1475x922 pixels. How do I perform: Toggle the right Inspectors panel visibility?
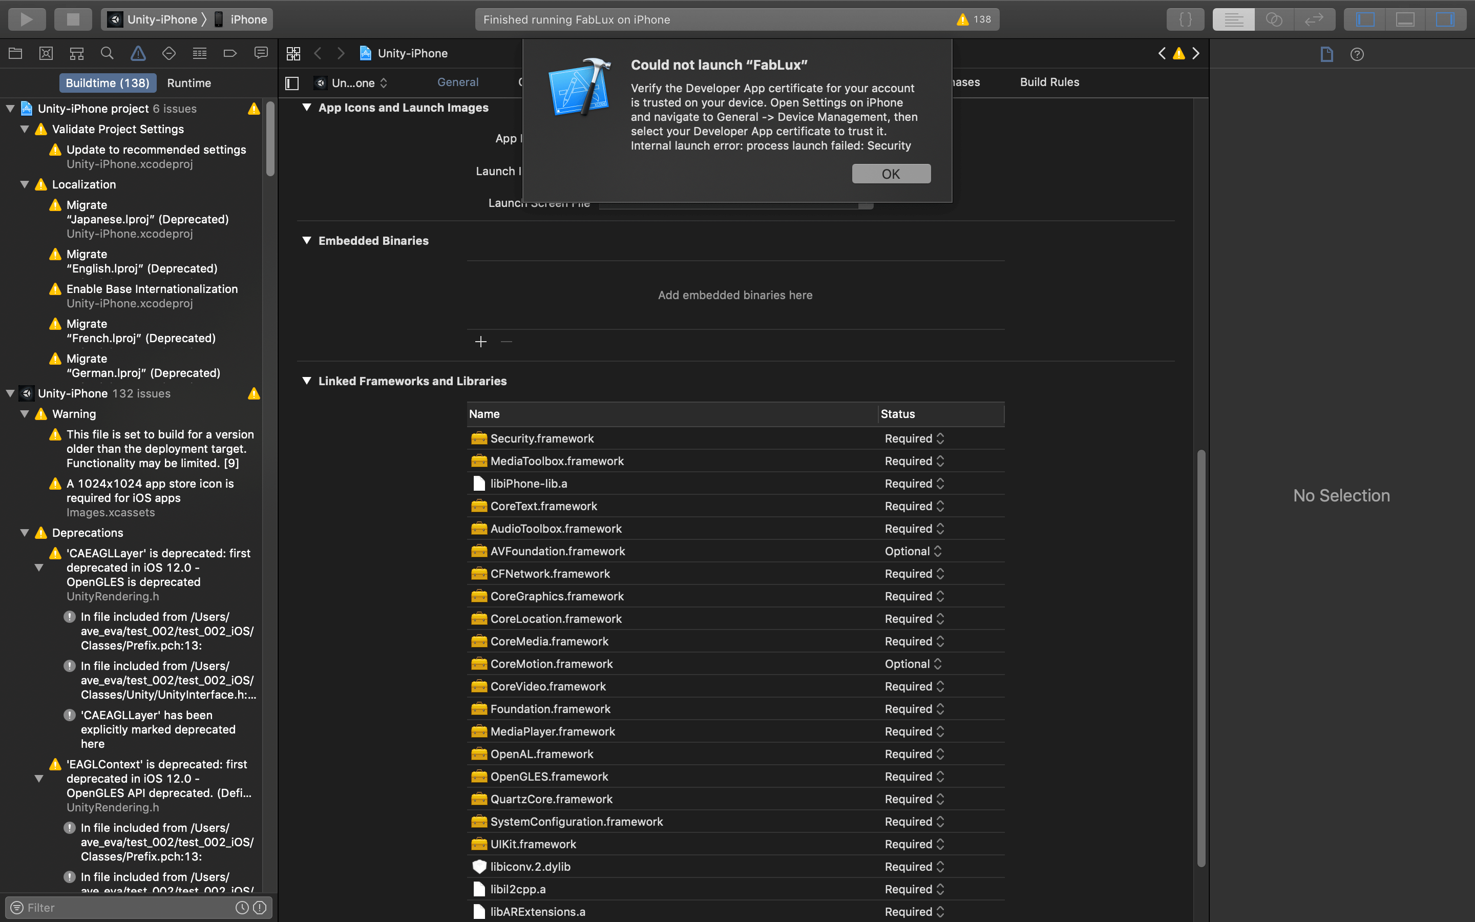(x=1444, y=19)
